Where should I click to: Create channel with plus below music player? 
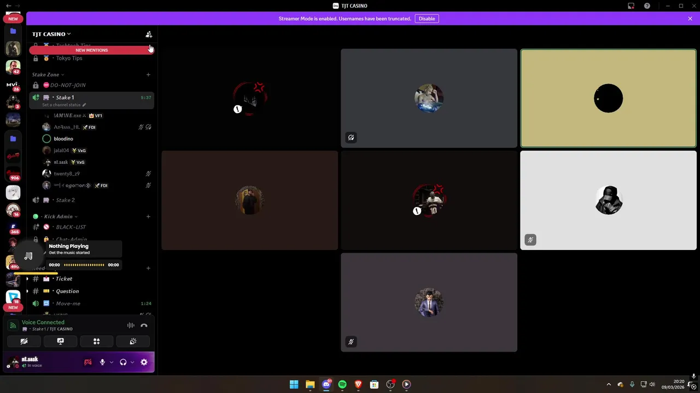pos(148,268)
